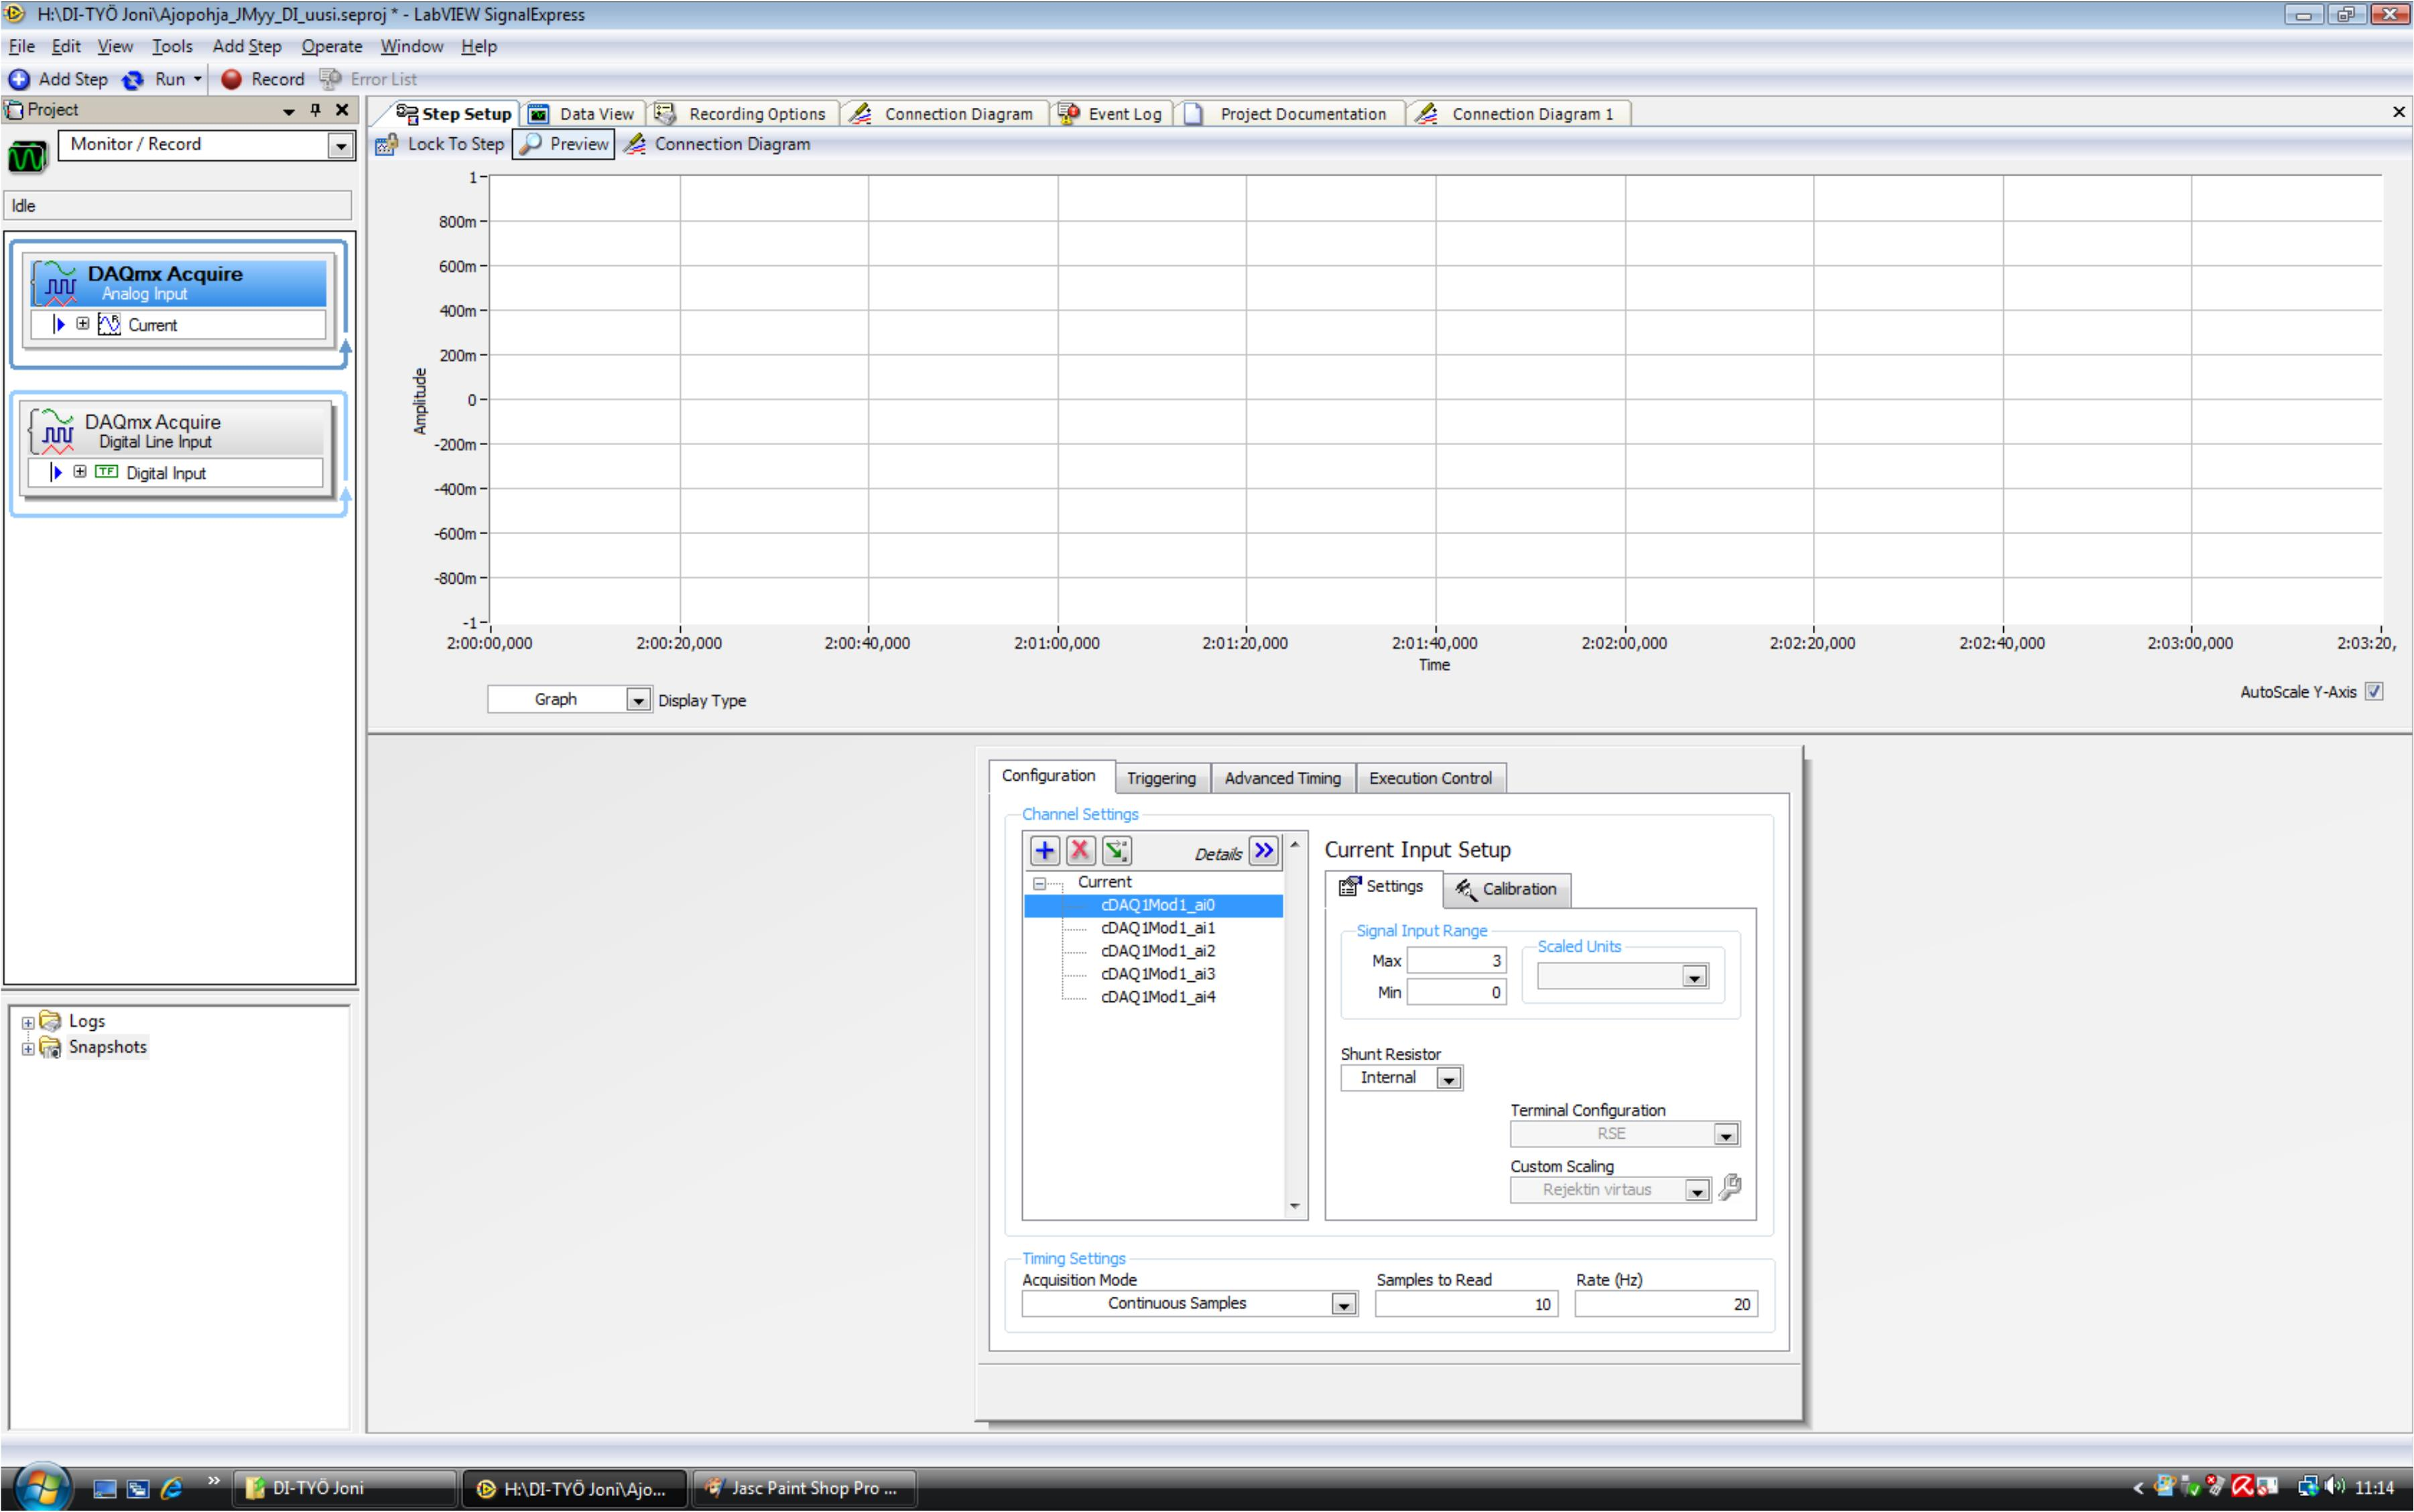The image size is (2414, 1512).
Task: Click the Samples to Read field
Action: [1466, 1304]
